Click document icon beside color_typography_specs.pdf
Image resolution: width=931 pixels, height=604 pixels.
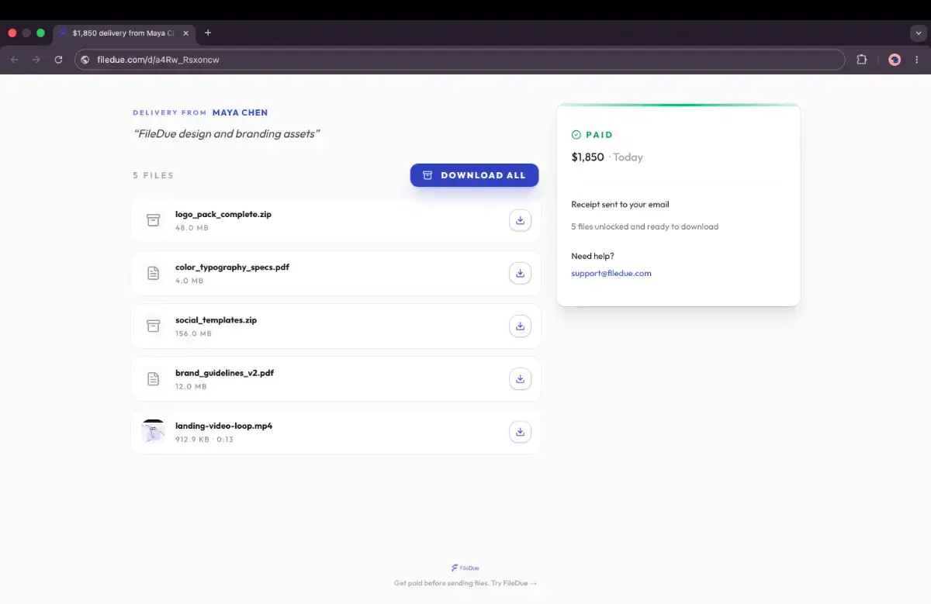click(x=154, y=273)
